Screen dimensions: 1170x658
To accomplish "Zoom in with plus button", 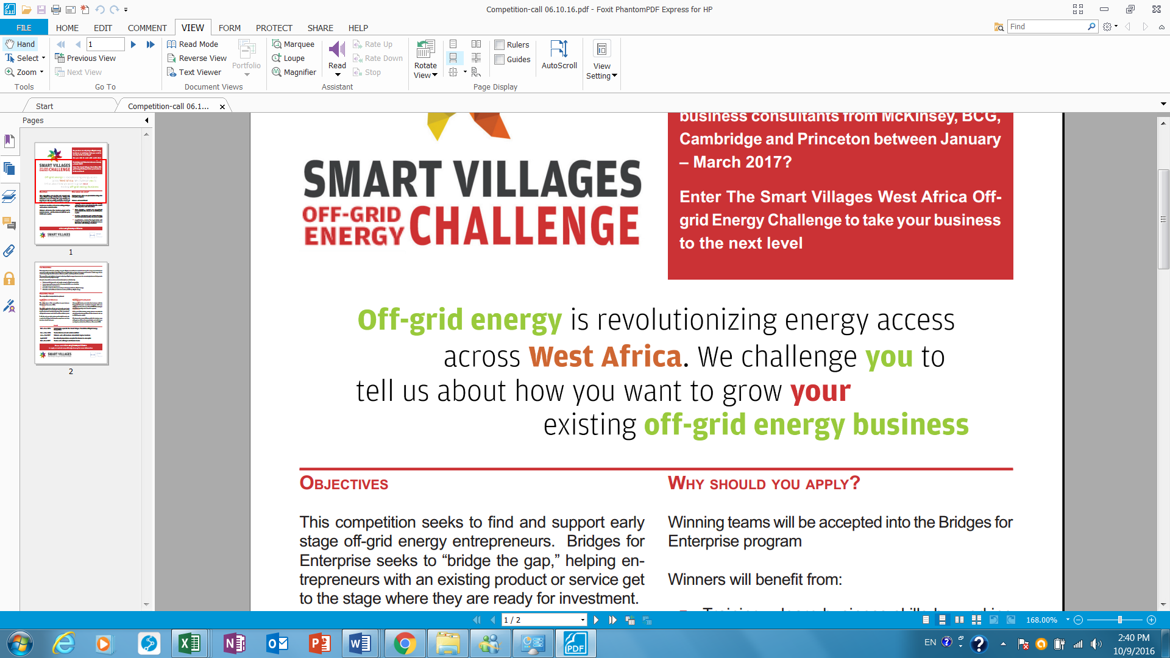I will click(1151, 620).
